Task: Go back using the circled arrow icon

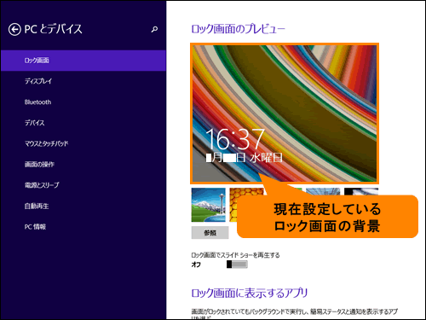Action: 14,29
